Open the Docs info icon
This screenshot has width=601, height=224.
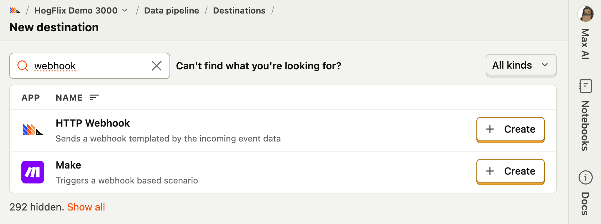(586, 177)
